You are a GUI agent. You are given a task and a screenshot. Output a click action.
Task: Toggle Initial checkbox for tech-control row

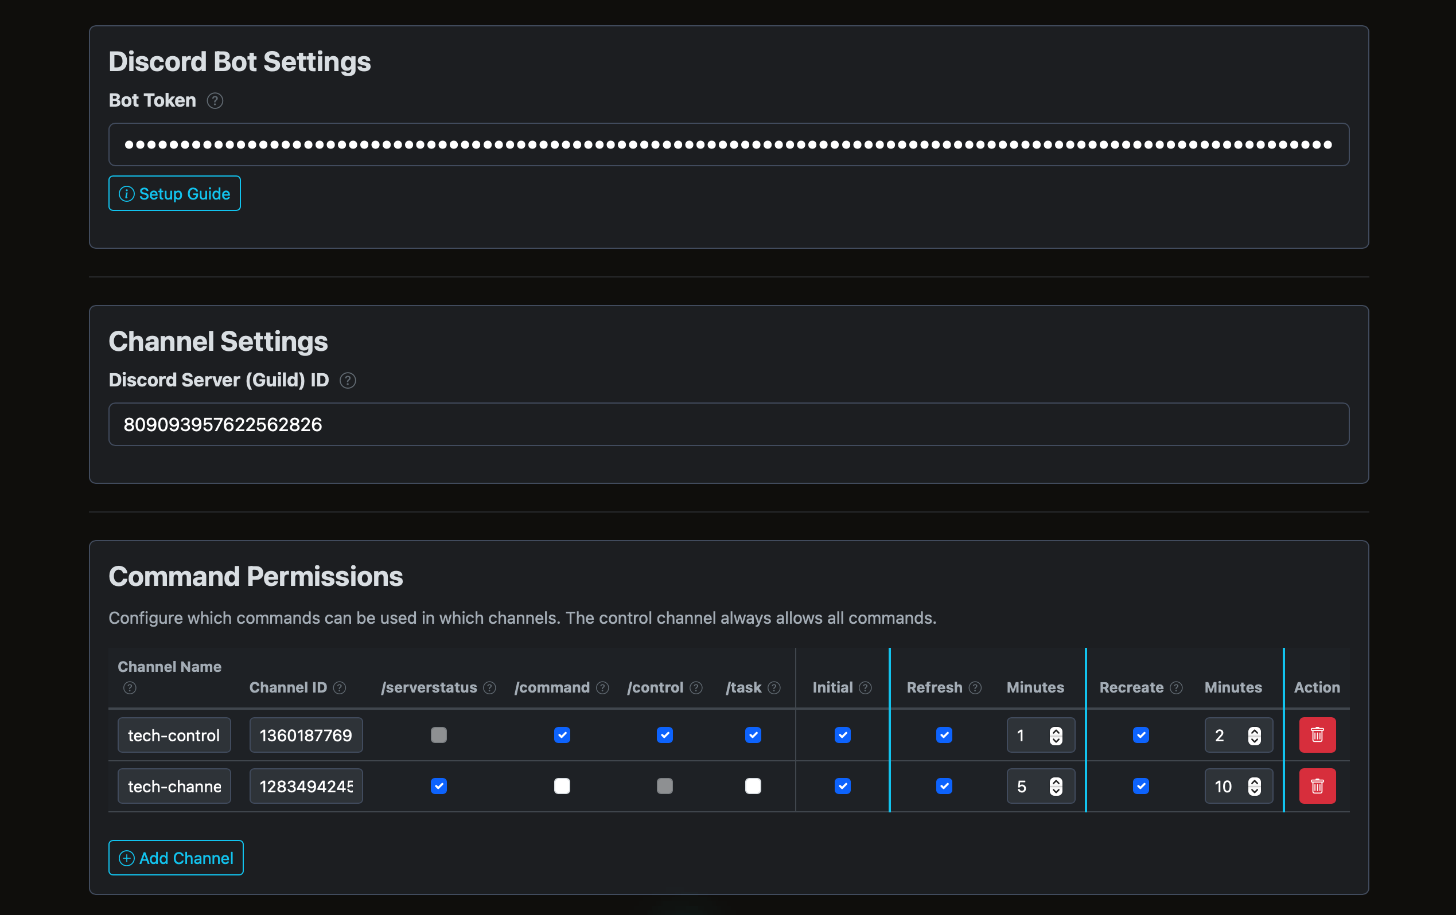click(x=843, y=735)
